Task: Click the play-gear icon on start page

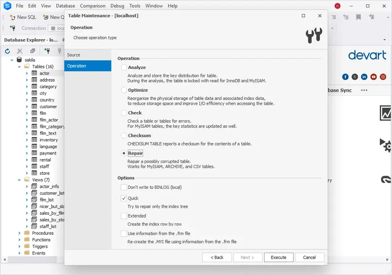Action: tap(385, 145)
